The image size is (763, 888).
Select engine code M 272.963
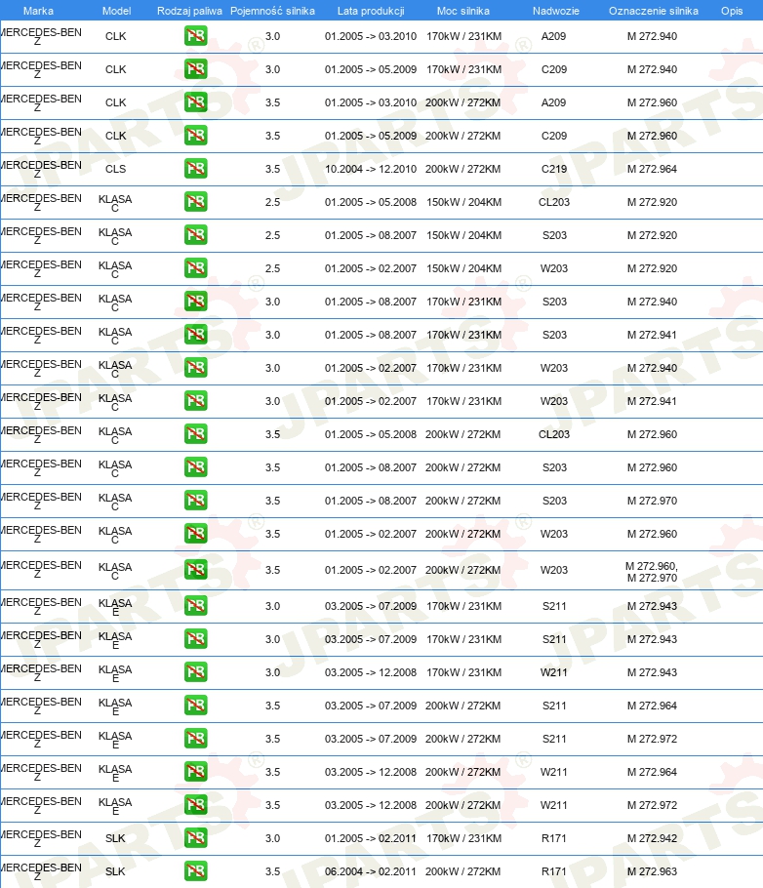coord(652,871)
